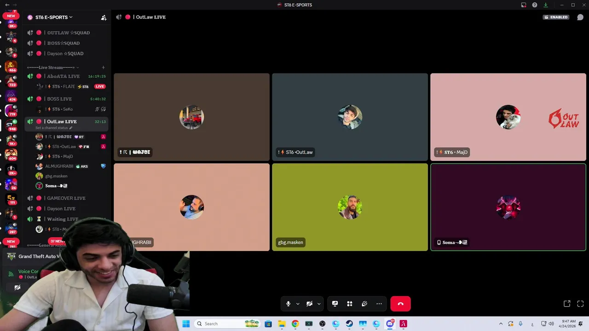Open Google Chrome from taskbar

point(295,324)
